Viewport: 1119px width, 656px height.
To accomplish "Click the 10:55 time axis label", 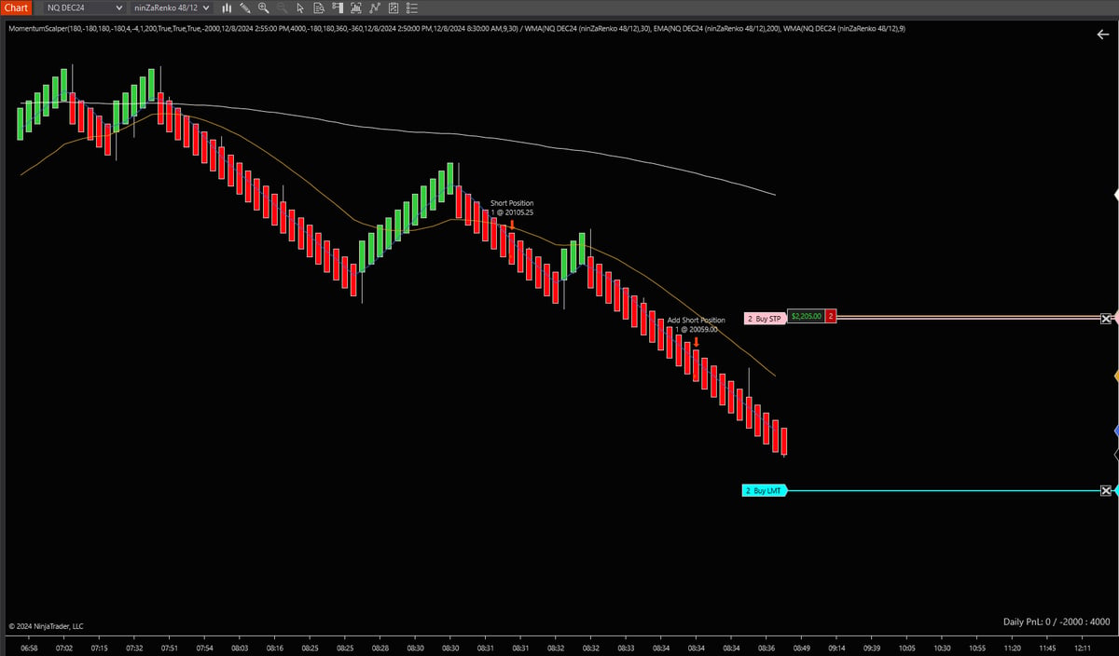I will click(977, 648).
